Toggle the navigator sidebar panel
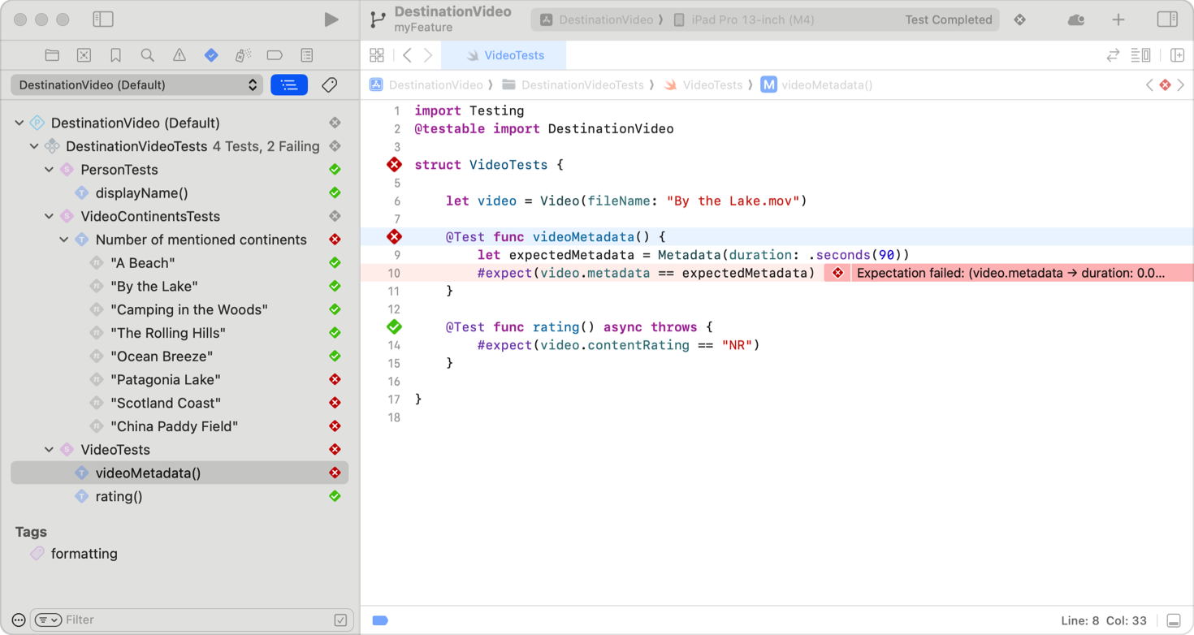The image size is (1194, 635). pos(103,19)
